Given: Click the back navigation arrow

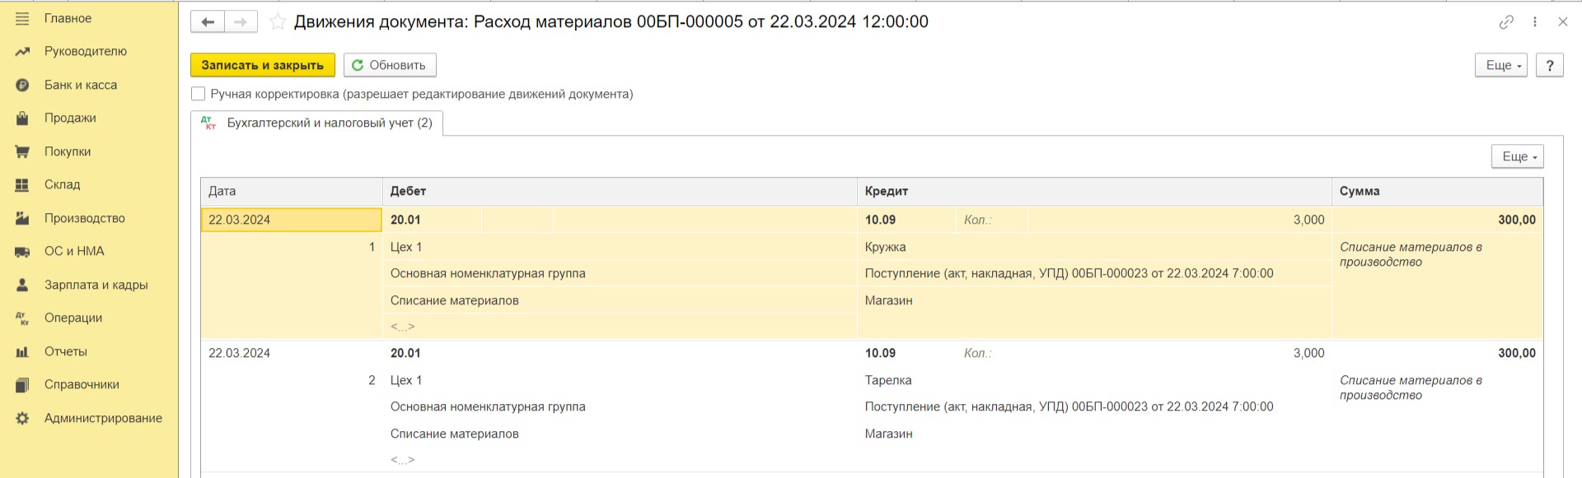Looking at the screenshot, I should [208, 22].
